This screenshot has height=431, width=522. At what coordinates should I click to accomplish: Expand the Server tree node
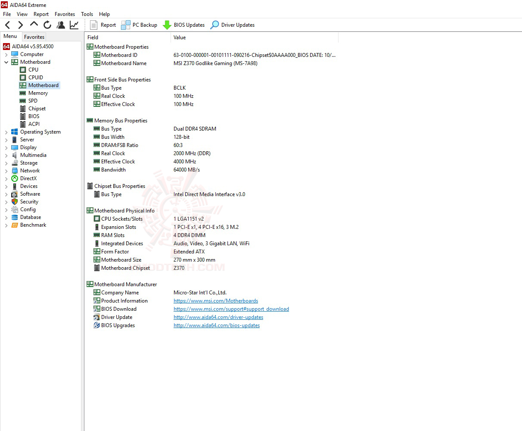[x=6, y=140]
